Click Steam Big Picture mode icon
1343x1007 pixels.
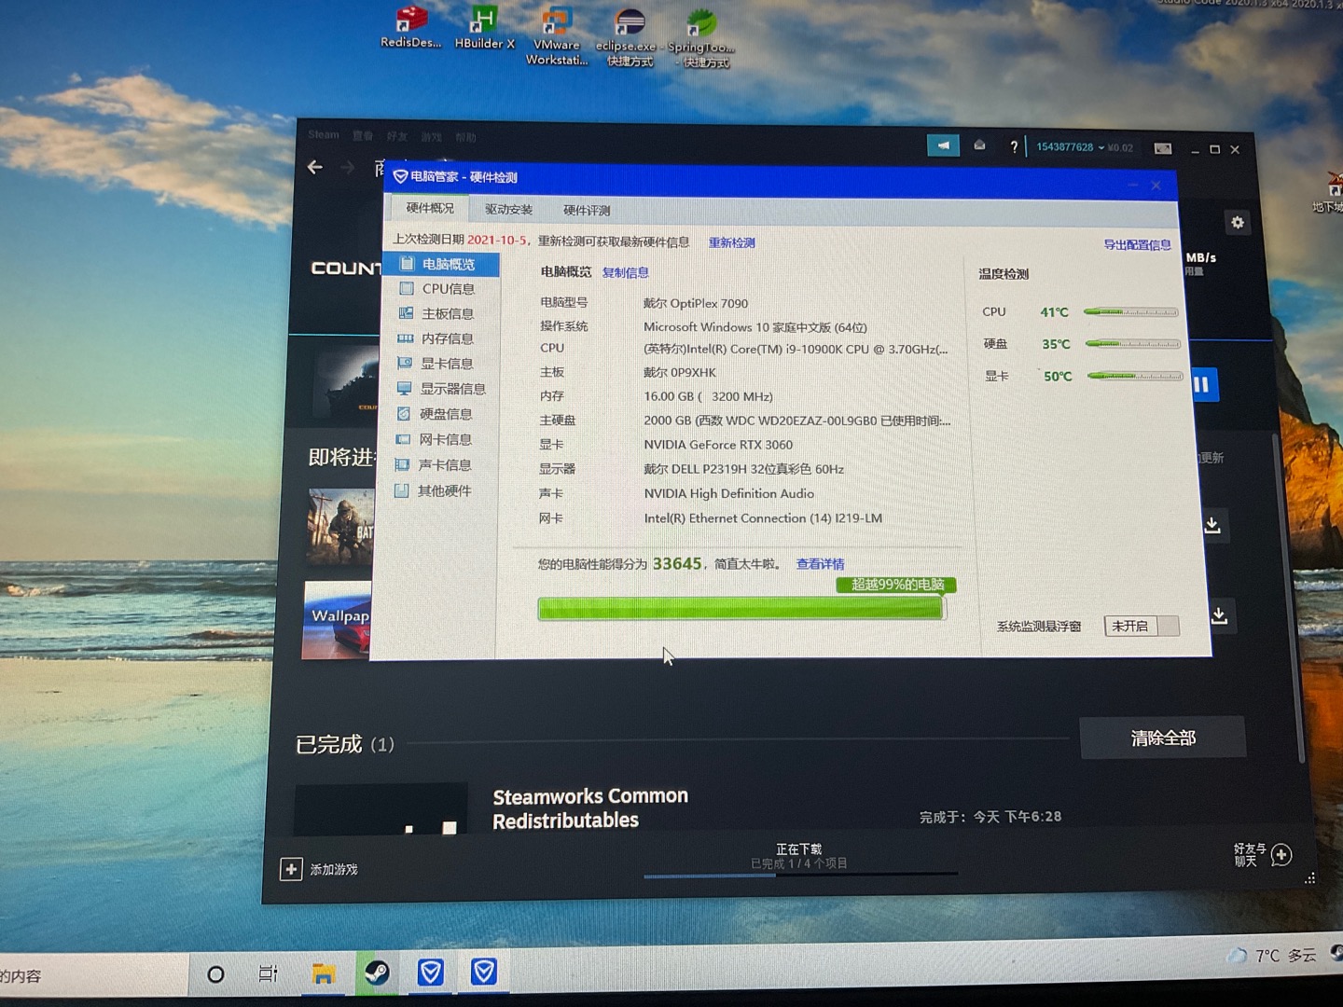point(1163,149)
